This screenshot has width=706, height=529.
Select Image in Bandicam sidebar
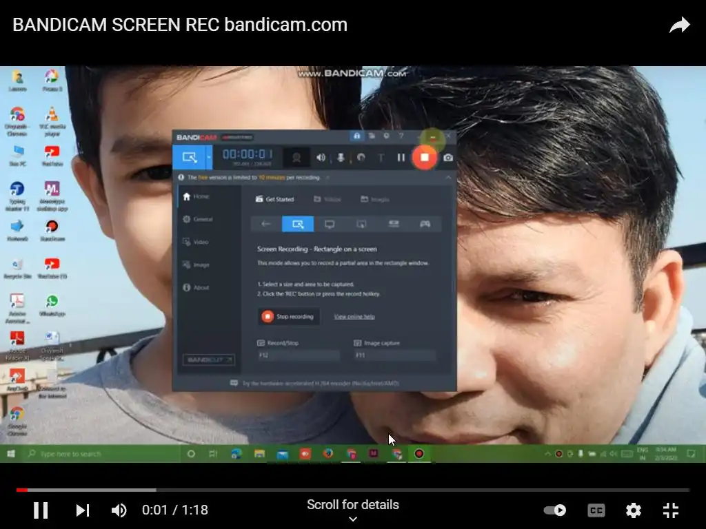tap(196, 264)
